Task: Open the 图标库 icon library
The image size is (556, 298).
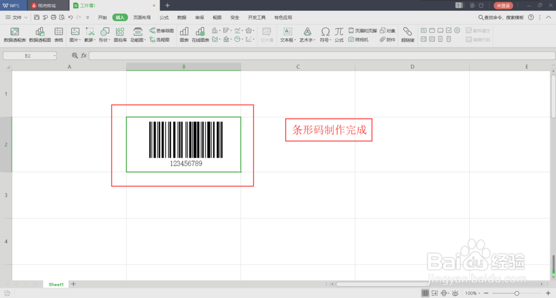Action: coord(120,35)
